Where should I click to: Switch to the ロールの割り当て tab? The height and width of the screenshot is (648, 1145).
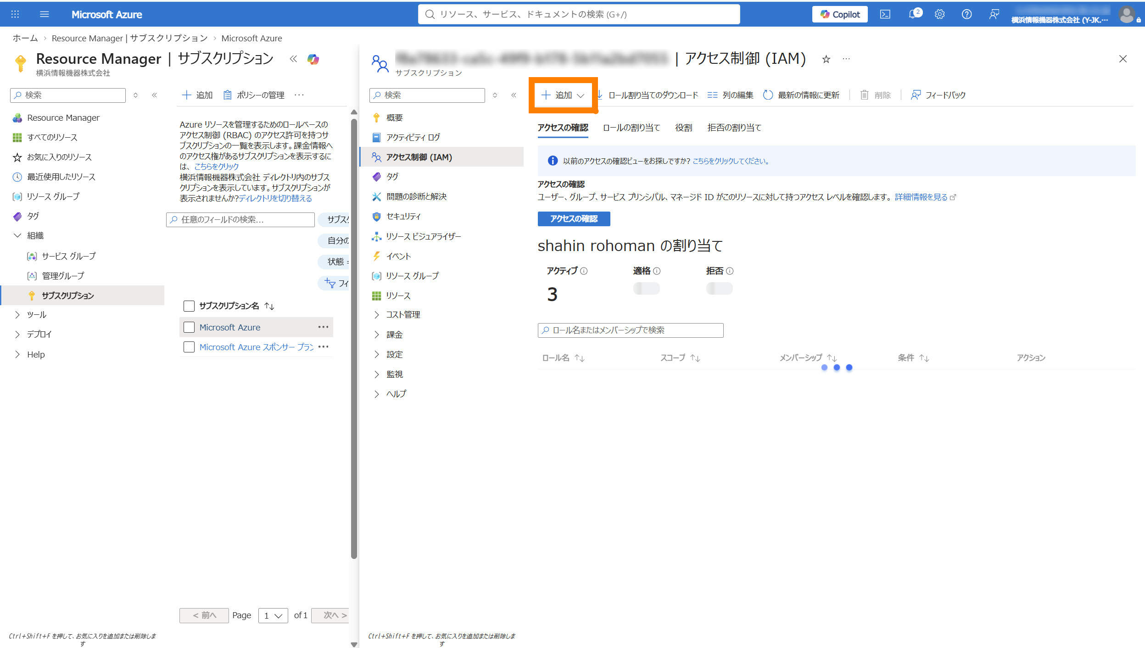[x=631, y=128]
